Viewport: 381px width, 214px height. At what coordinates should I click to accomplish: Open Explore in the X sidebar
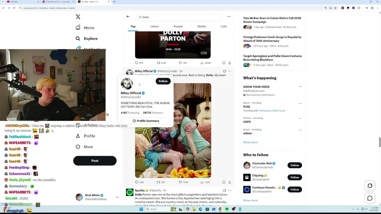pyautogui.click(x=87, y=39)
